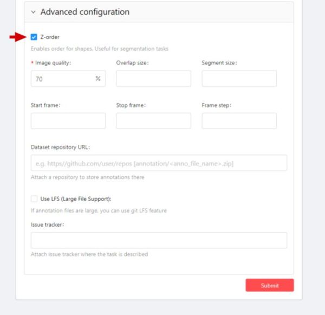Image resolution: width=325 pixels, height=315 pixels.
Task: Click the Advanced configuration header title
Action: [x=84, y=12]
